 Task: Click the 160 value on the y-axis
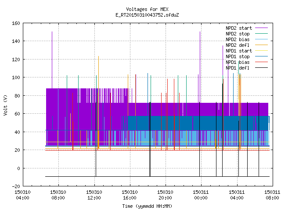pyautogui.click(x=16, y=23)
